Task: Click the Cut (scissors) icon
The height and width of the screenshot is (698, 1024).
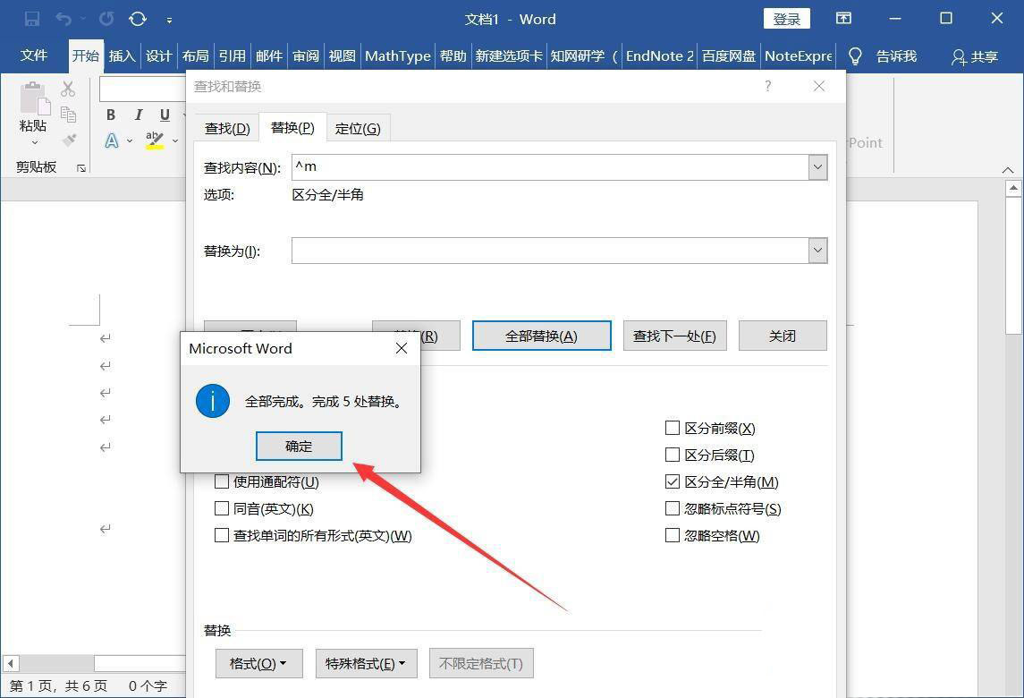Action: tap(68, 89)
